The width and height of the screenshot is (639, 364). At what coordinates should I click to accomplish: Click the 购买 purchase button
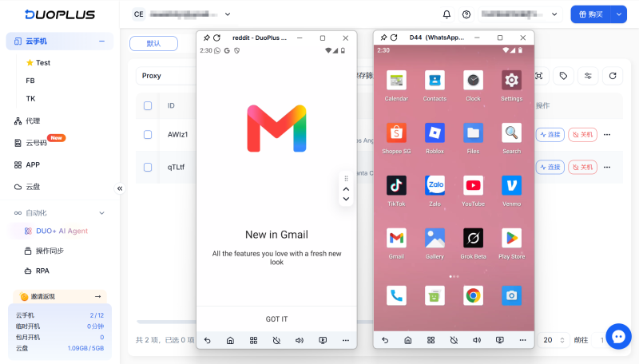pyautogui.click(x=590, y=14)
